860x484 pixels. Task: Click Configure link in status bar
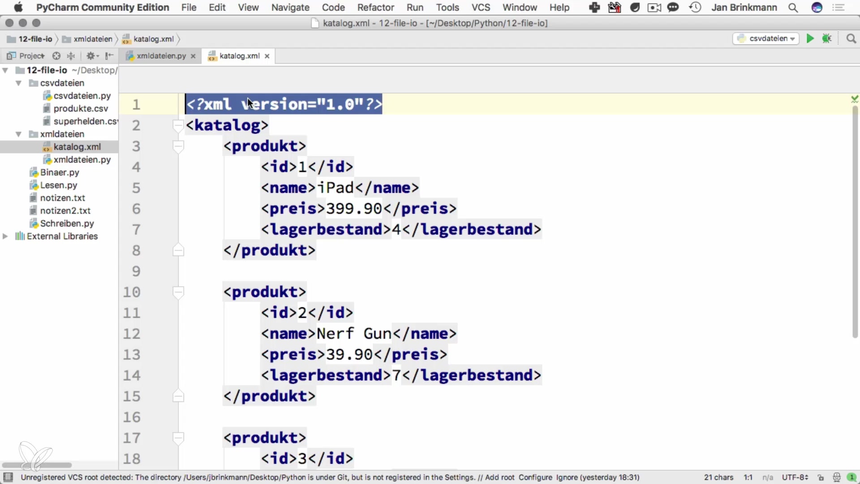coord(535,477)
